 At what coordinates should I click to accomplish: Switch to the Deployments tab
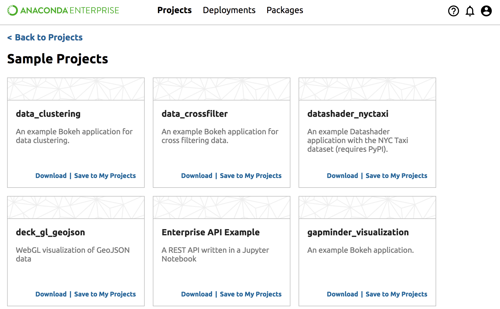point(229,10)
